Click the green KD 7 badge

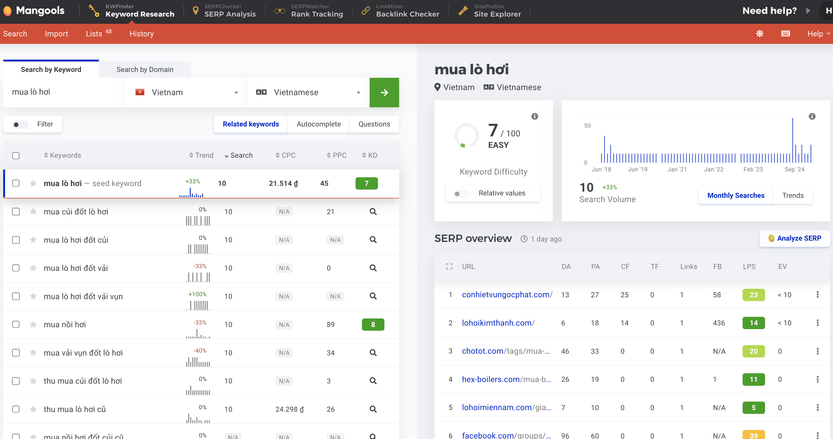click(366, 183)
